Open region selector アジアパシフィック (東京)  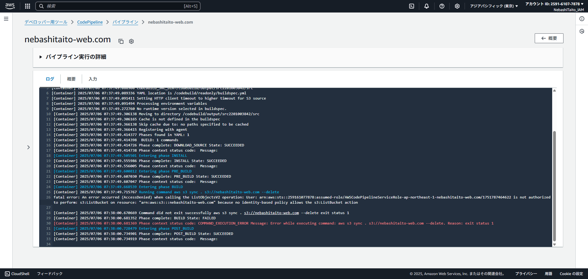click(494, 6)
